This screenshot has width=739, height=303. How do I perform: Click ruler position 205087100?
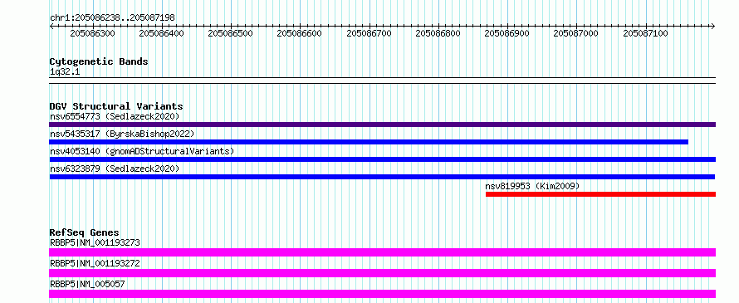click(x=645, y=33)
